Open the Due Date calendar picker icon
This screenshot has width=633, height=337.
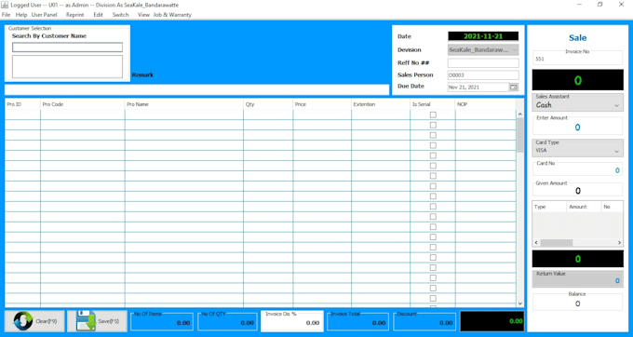(x=514, y=88)
